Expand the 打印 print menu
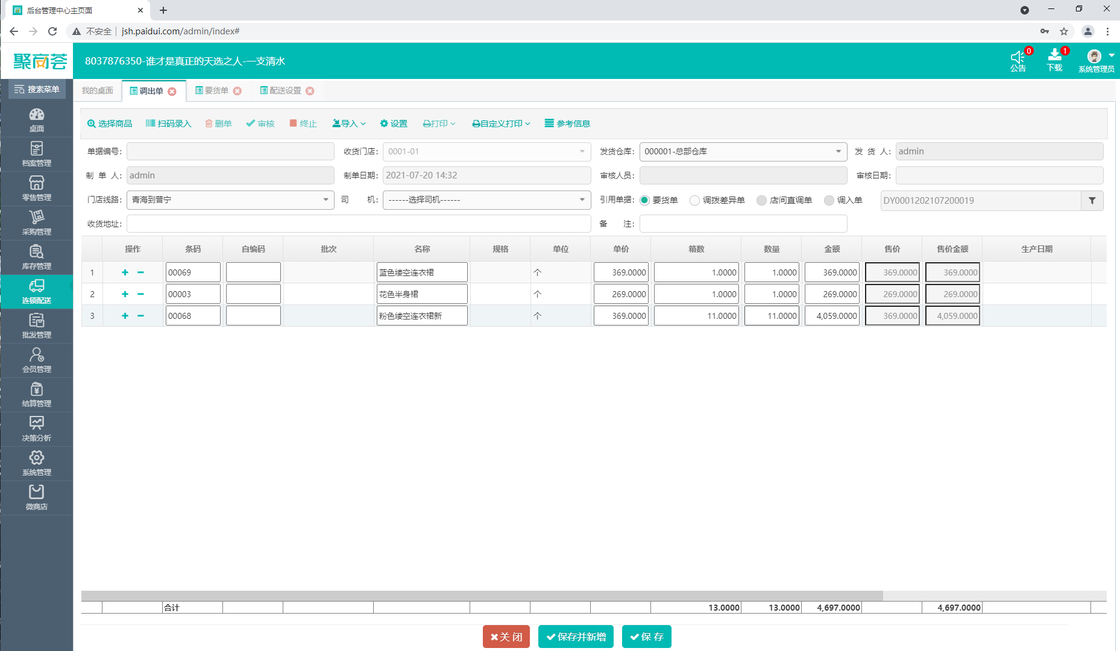Viewport: 1120px width, 651px height. (x=439, y=124)
